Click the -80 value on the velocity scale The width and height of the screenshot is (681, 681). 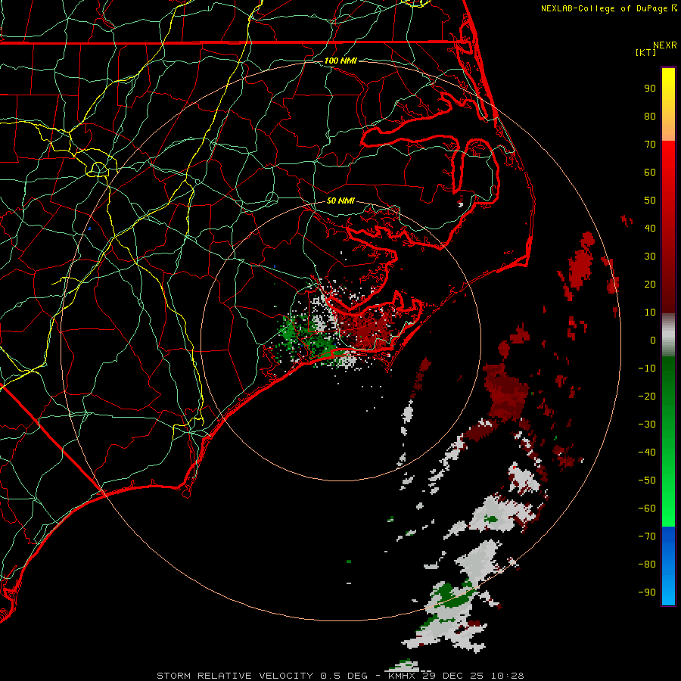pos(647,564)
